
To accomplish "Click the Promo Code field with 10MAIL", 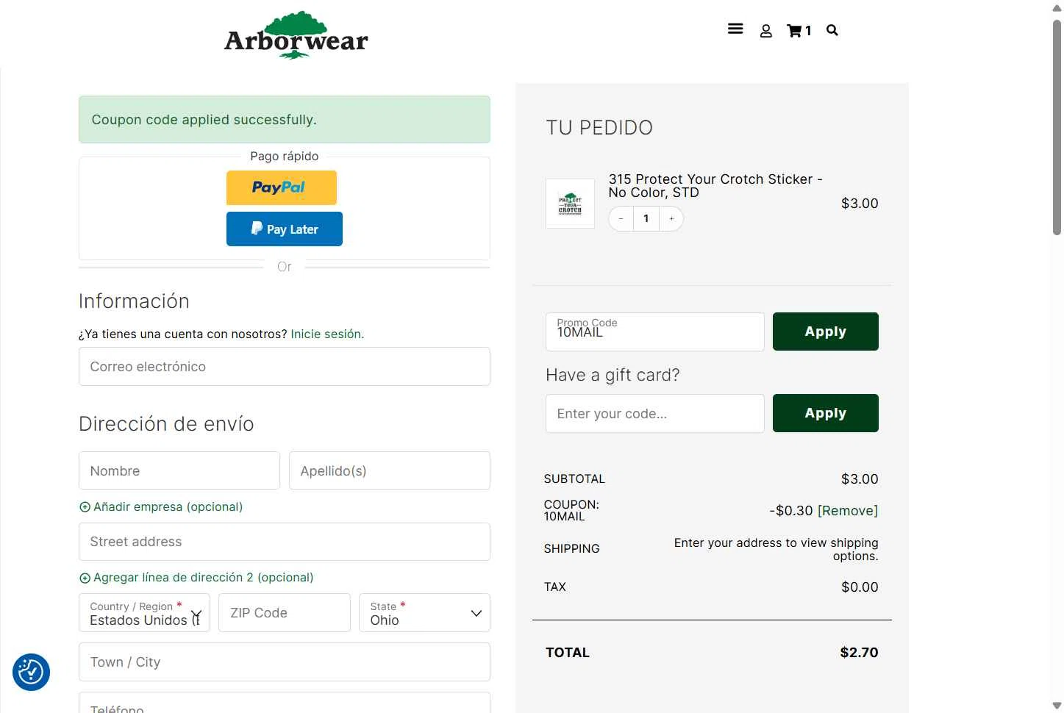I will (655, 332).
